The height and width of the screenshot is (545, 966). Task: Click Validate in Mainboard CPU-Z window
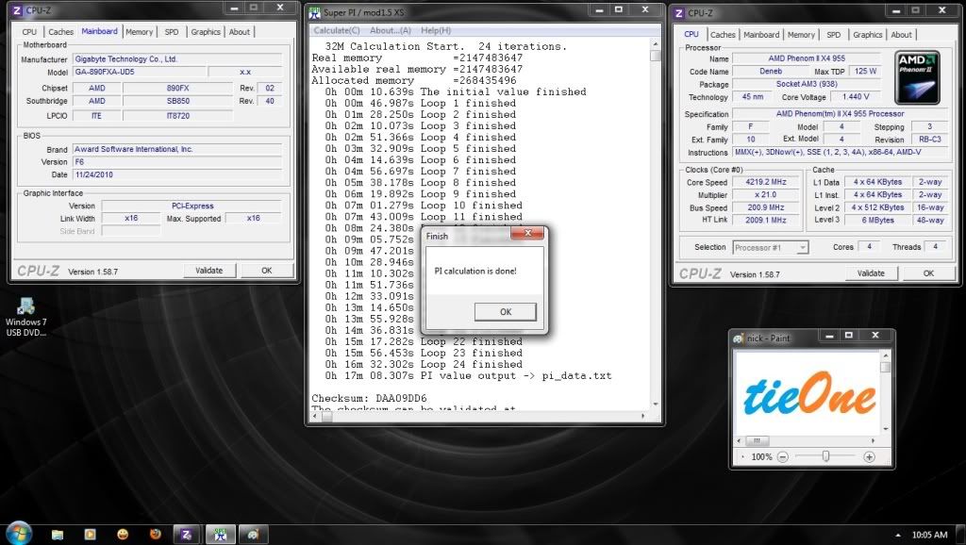click(208, 271)
